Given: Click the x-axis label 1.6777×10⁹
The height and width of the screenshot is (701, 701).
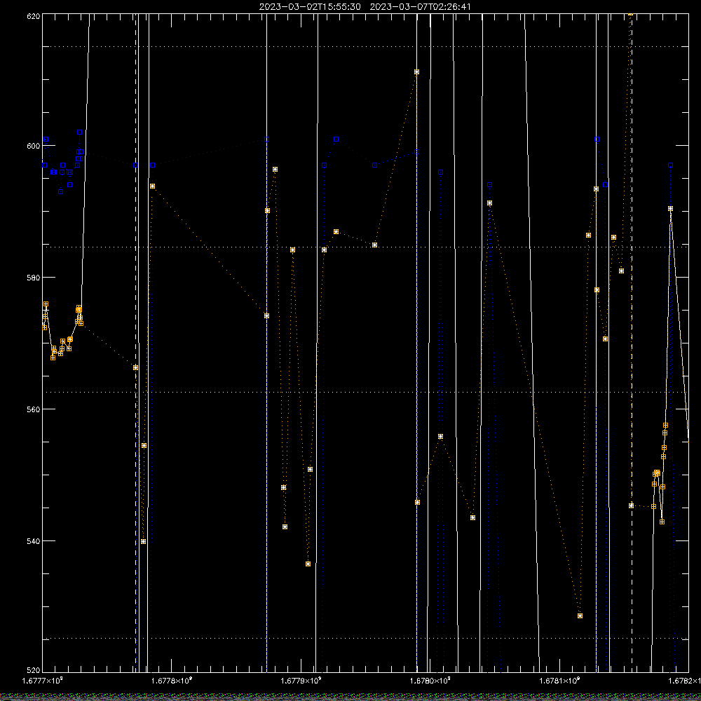Looking at the screenshot, I should 43,681.
